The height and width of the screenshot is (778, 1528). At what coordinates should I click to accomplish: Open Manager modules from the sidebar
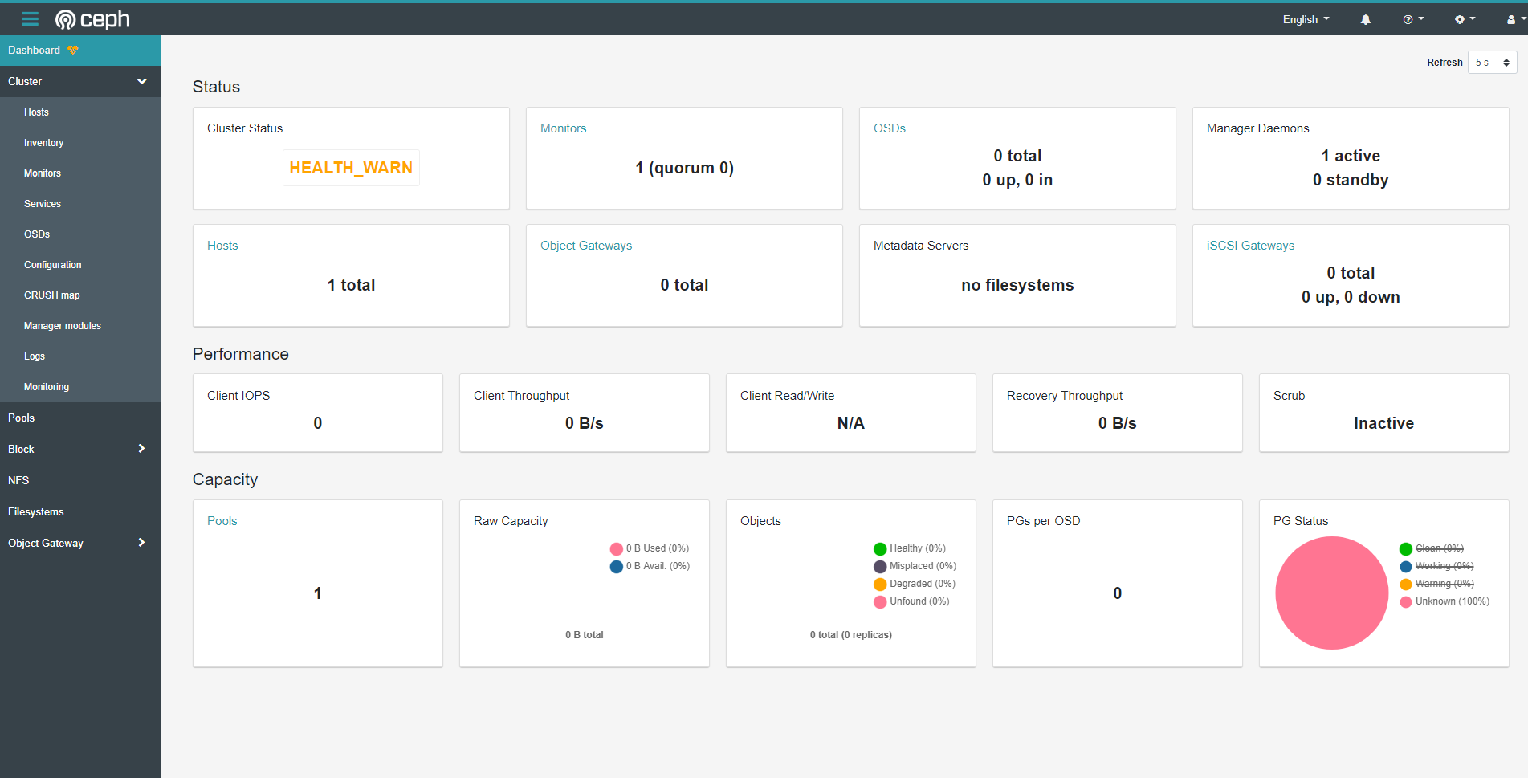[63, 326]
